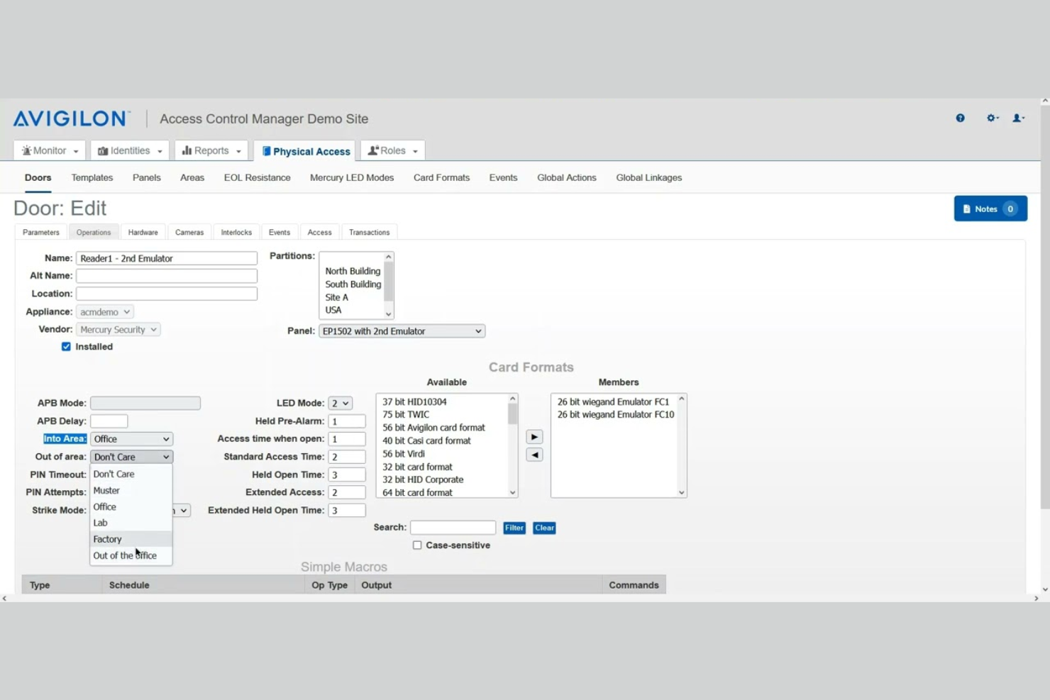Focus the Name input field

tap(167, 258)
